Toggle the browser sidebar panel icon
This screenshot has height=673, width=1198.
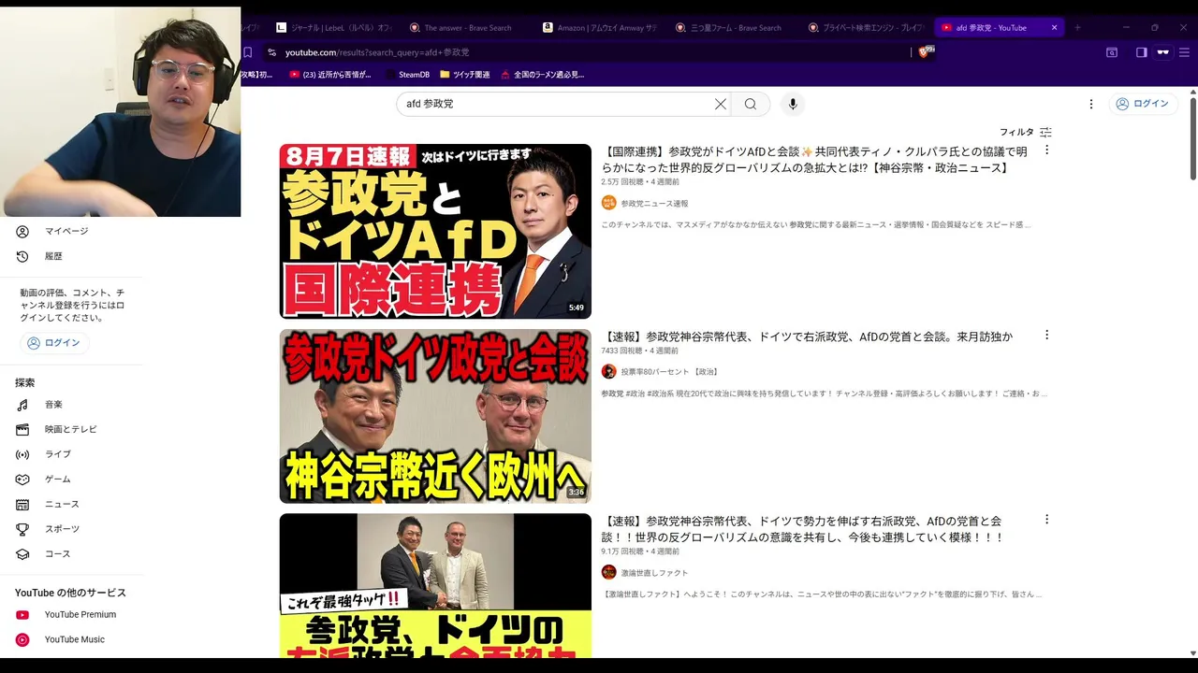tap(1141, 52)
